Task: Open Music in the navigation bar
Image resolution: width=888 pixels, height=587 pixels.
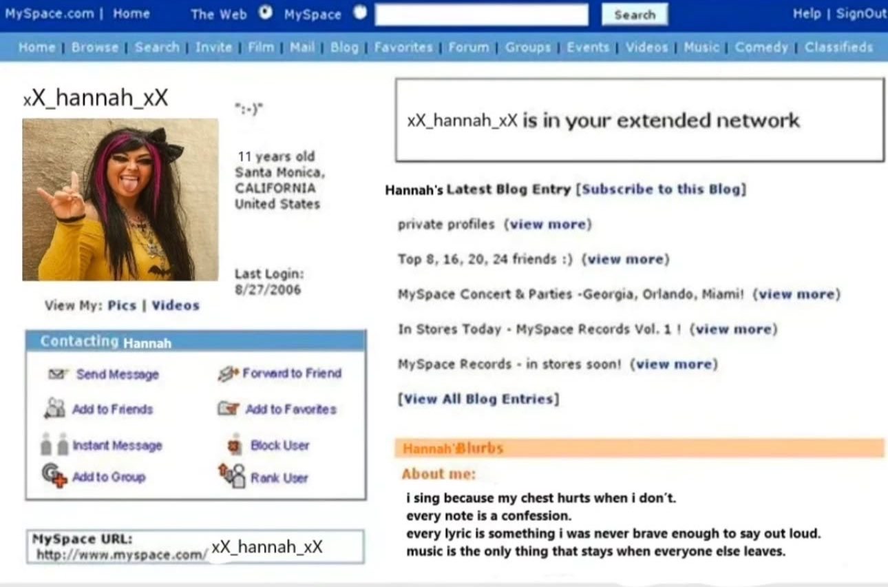Action: click(701, 47)
